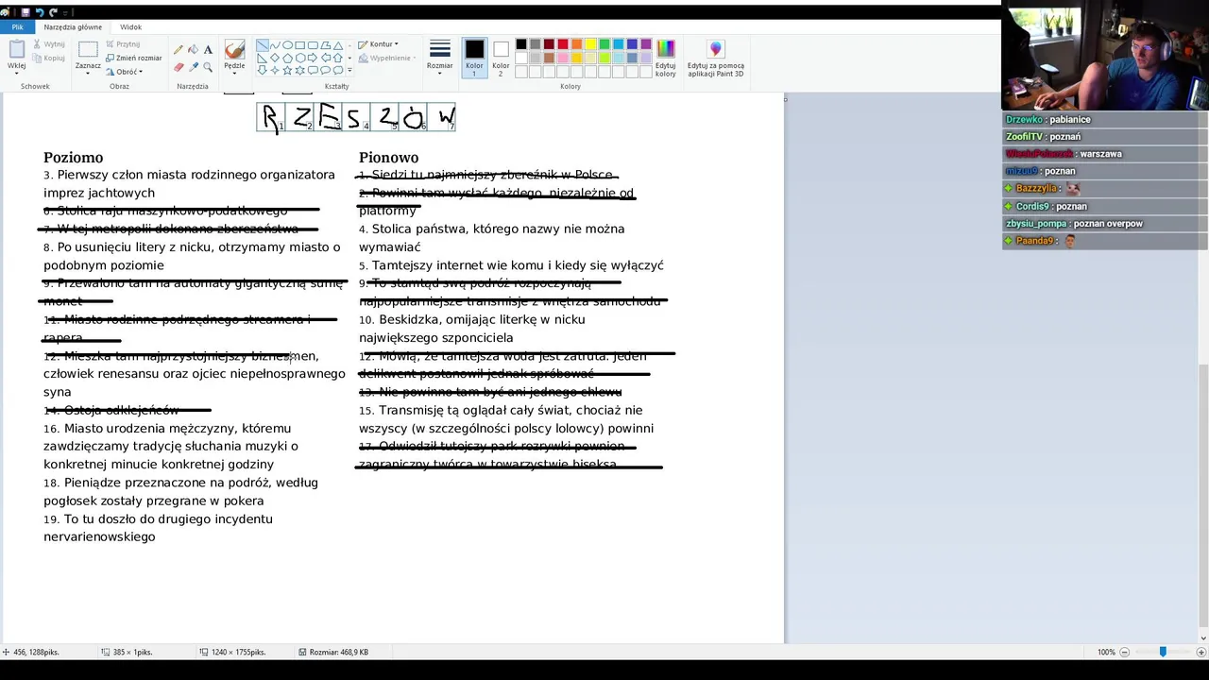Expand the Zaznacz selection options arrow
Viewport: 1209px width, 680px height.
[x=88, y=74]
